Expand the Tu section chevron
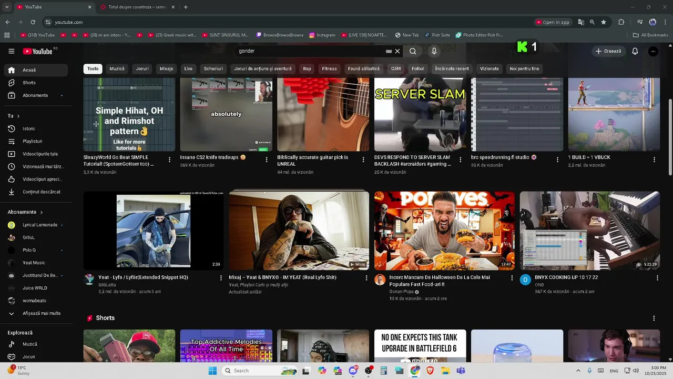 click(18, 116)
